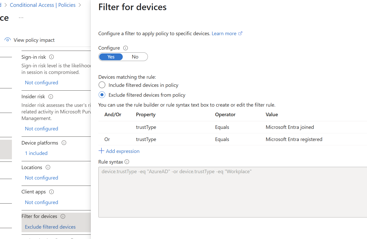The image size is (367, 239).
Task: Open Conditional Access | Policies breadcrumb
Action: 43,5
